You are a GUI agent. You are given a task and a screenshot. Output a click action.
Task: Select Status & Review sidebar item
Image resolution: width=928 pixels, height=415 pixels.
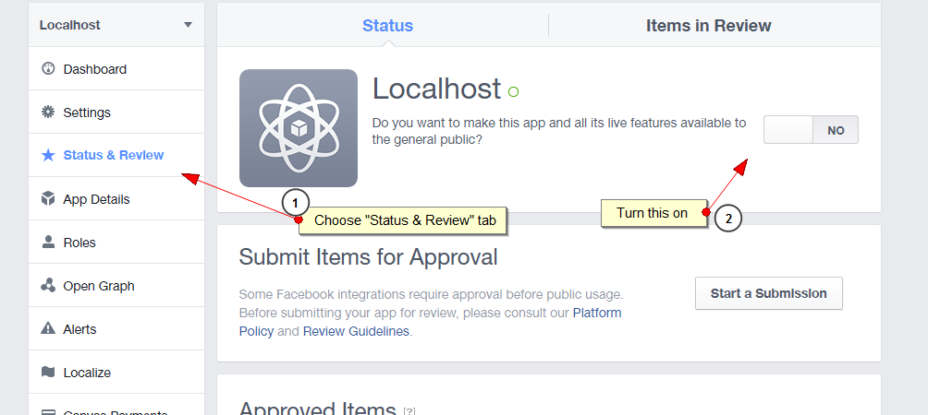[116, 155]
